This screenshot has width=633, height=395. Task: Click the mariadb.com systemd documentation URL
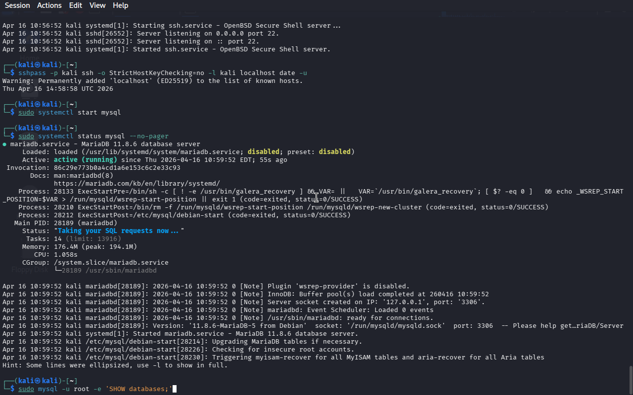click(136, 183)
